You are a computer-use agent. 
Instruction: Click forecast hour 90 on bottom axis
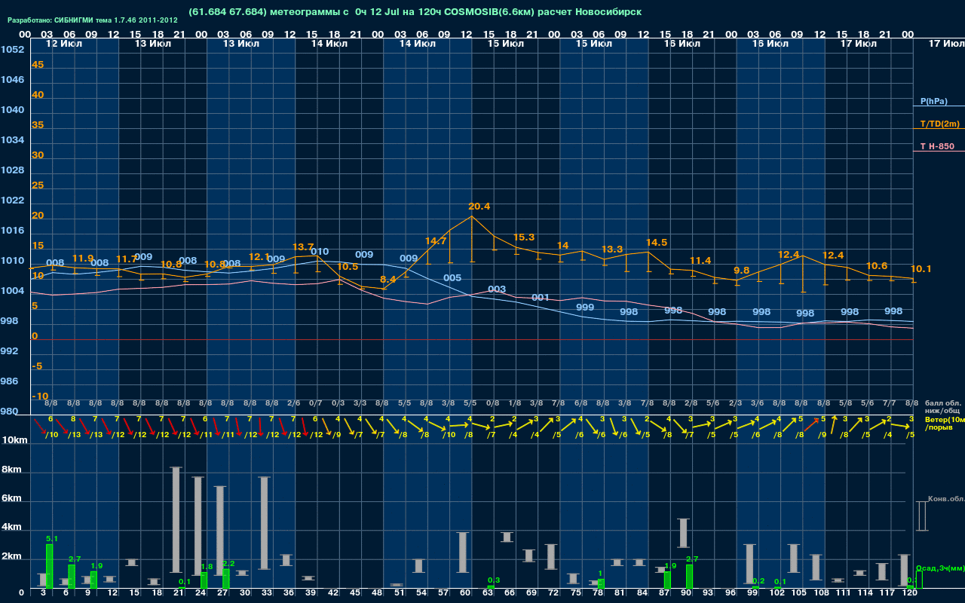[687, 593]
